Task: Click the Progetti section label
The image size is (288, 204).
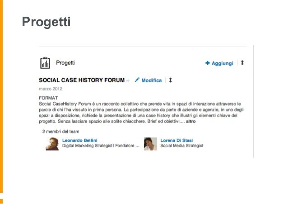Action: click(x=65, y=63)
